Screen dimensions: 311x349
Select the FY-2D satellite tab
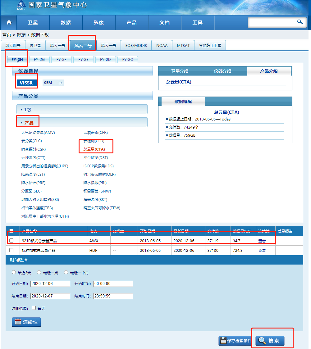click(x=106, y=59)
